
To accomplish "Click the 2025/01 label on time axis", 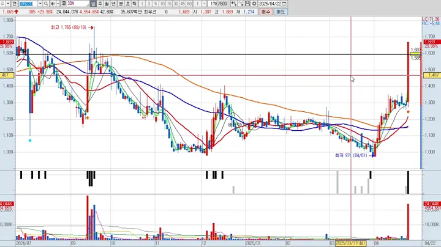I will (253, 243).
